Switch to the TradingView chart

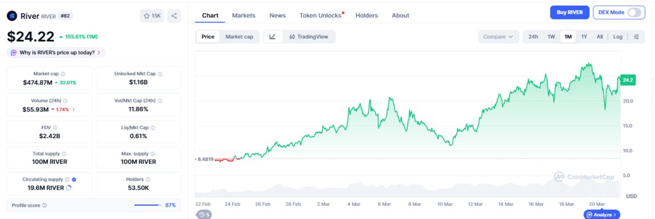coord(309,37)
